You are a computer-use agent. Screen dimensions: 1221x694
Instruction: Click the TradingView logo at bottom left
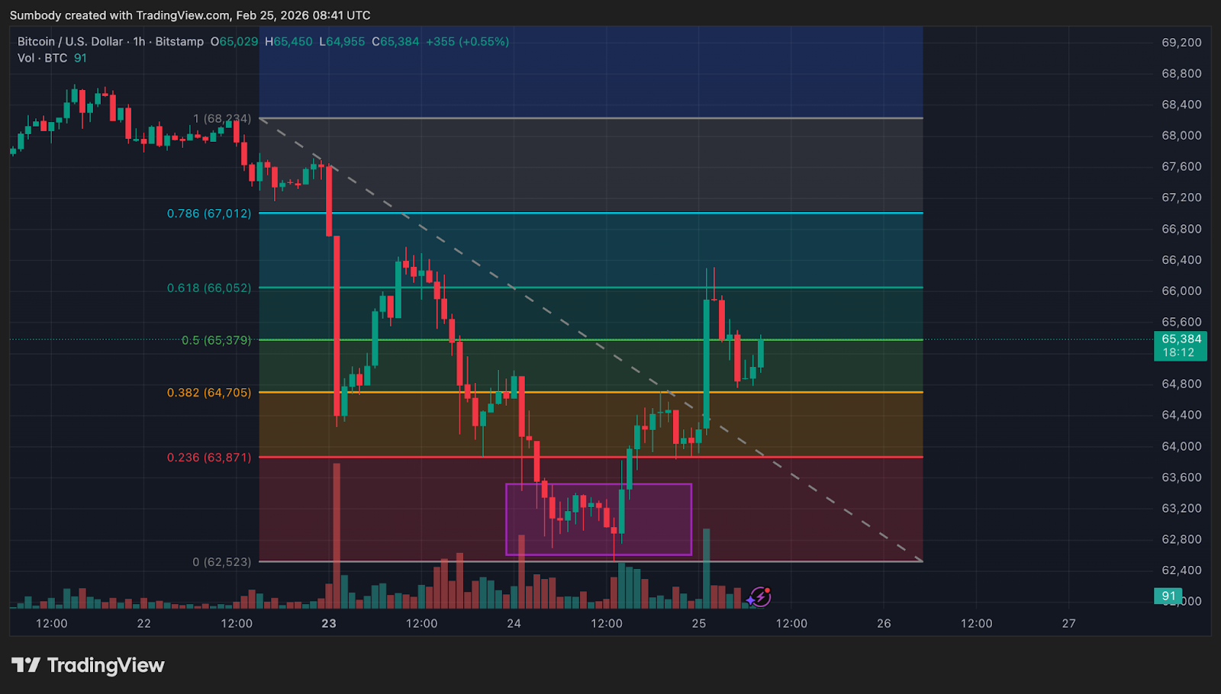click(x=88, y=666)
